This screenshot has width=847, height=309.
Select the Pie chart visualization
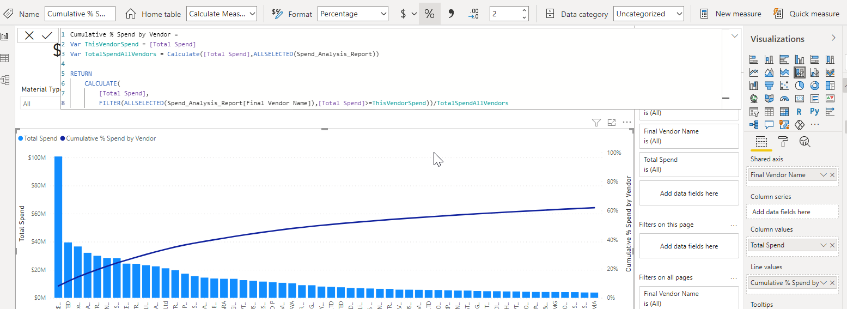799,85
